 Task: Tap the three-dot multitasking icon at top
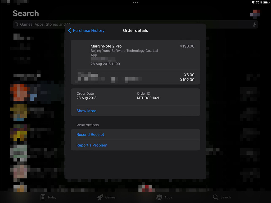click(x=135, y=2)
